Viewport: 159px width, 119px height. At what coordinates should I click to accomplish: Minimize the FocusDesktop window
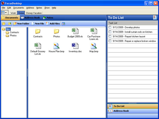pos(146,3)
